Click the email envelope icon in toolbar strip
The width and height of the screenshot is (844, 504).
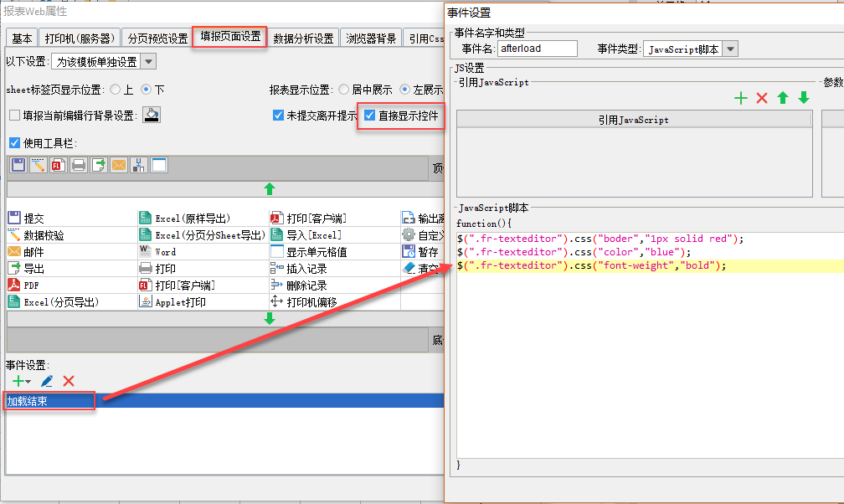pyautogui.click(x=118, y=165)
